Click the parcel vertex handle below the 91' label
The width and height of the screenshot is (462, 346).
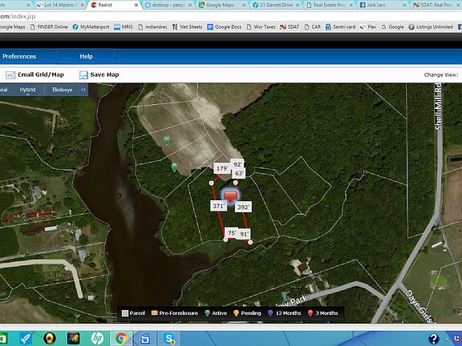[x=250, y=242]
